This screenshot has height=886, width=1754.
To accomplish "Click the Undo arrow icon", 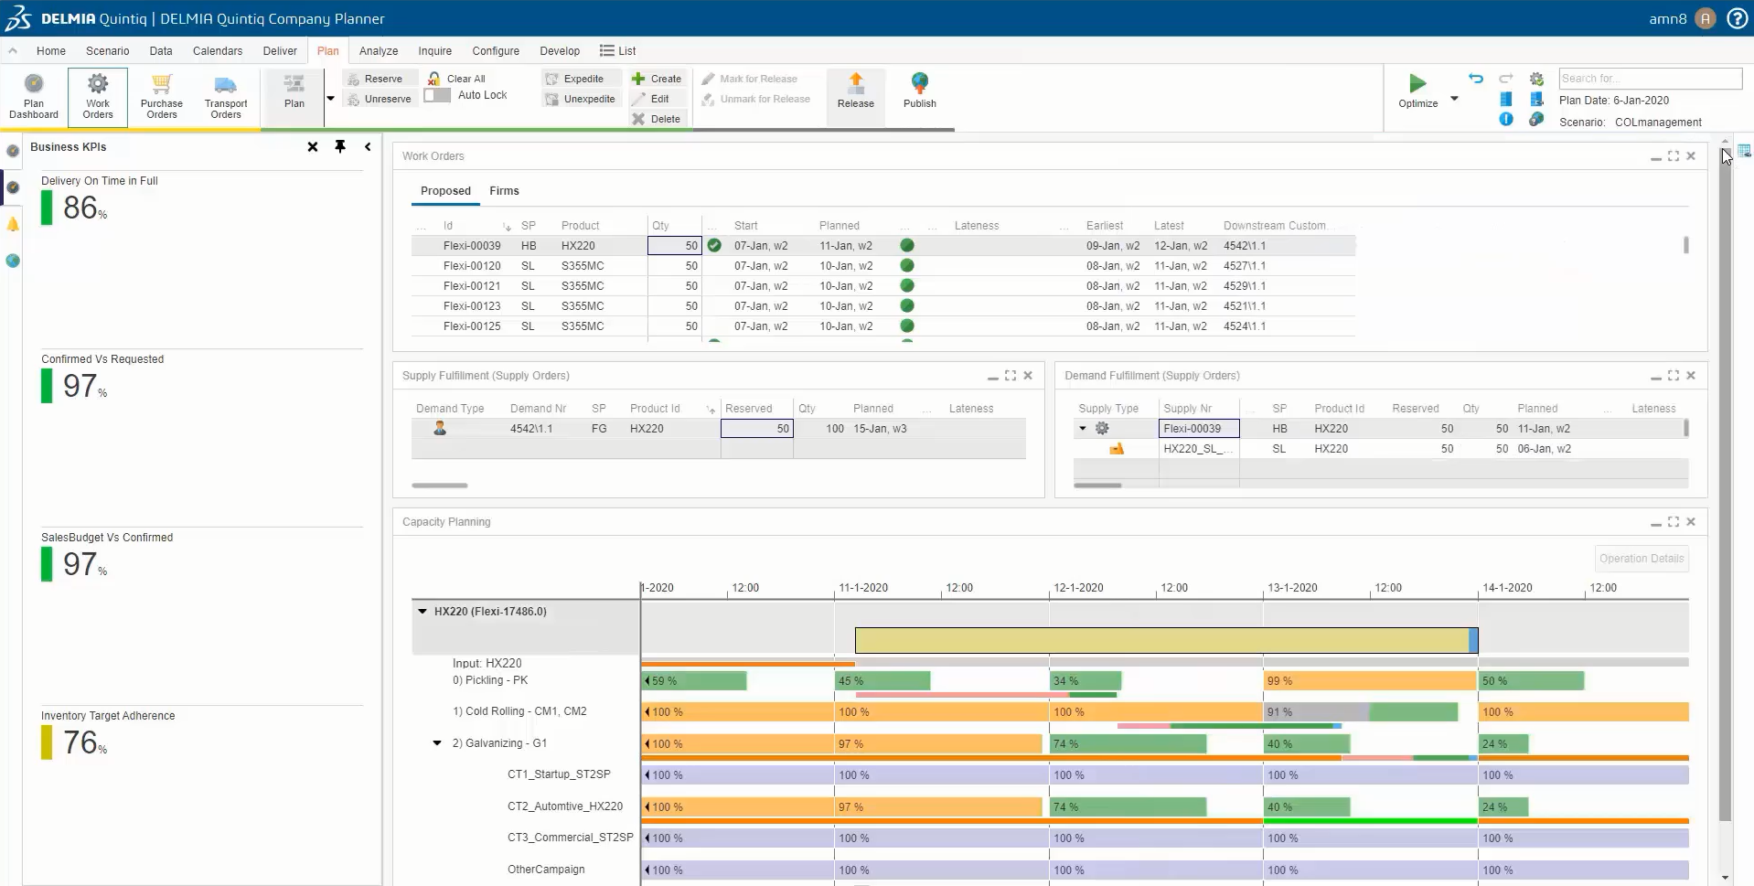I will (1473, 79).
